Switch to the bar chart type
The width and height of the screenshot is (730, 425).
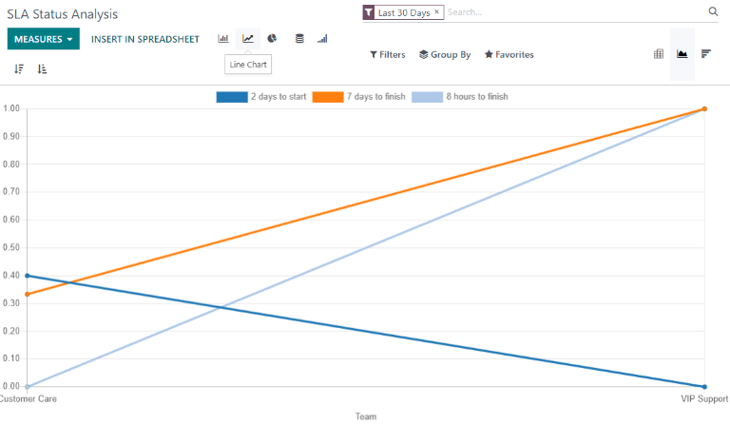[x=223, y=39]
